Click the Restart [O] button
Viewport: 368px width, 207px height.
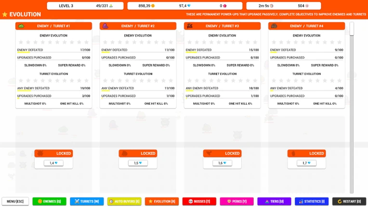349,201
